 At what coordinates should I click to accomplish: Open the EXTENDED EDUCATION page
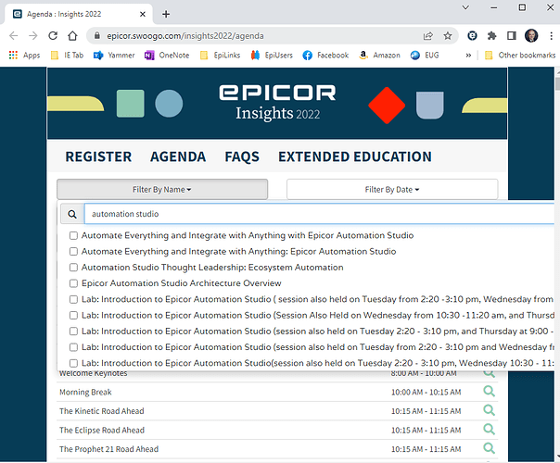[355, 156]
